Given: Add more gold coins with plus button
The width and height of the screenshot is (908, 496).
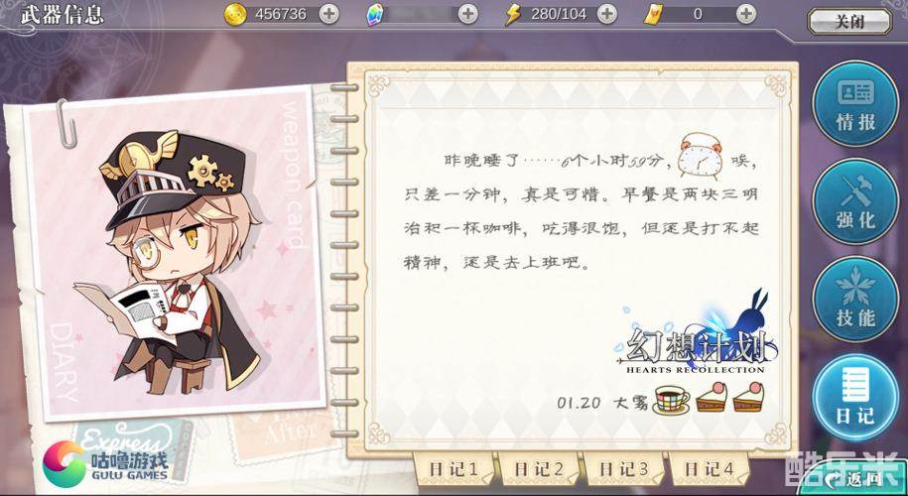Looking at the screenshot, I should (x=328, y=14).
